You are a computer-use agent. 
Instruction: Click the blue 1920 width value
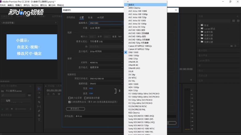click(91, 88)
